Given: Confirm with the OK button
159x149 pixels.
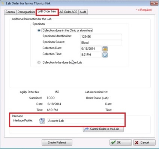Looking at the screenshot, I should pos(121,143).
